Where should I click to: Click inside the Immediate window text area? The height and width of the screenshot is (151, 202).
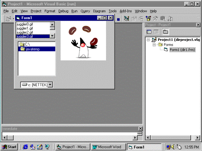(69, 133)
